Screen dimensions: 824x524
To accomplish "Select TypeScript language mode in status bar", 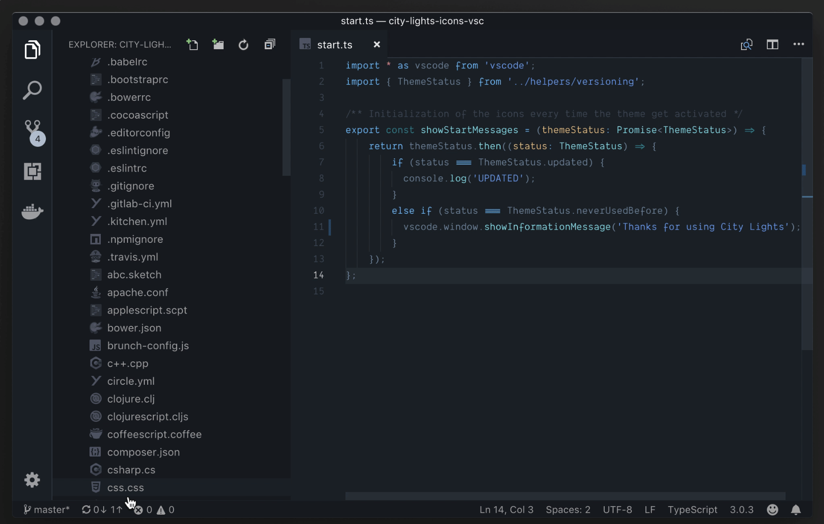I will pos(692,509).
